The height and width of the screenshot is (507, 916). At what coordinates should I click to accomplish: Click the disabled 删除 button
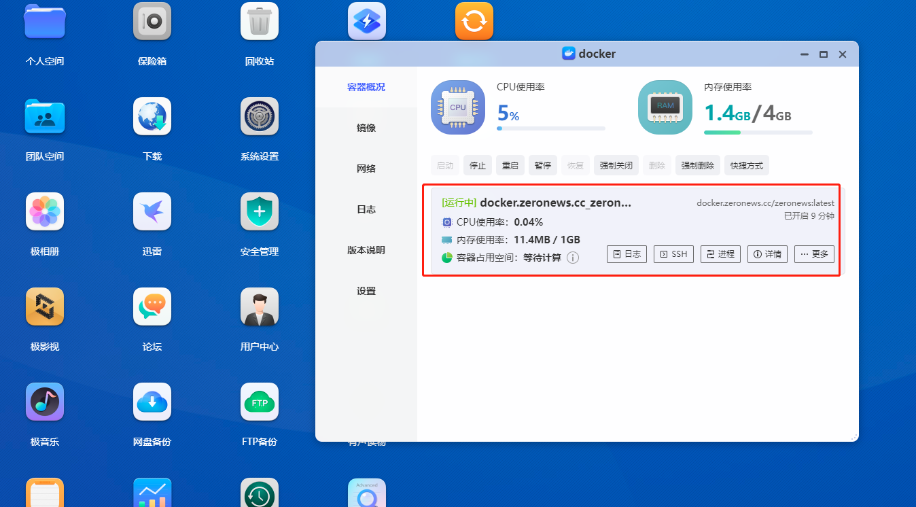[657, 165]
